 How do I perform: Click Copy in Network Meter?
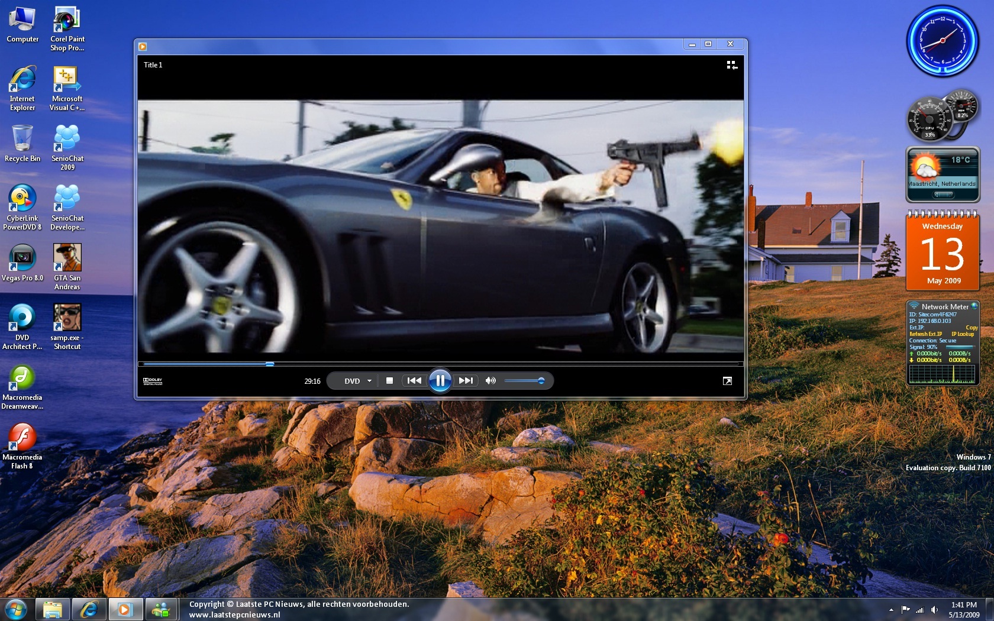[x=972, y=328]
